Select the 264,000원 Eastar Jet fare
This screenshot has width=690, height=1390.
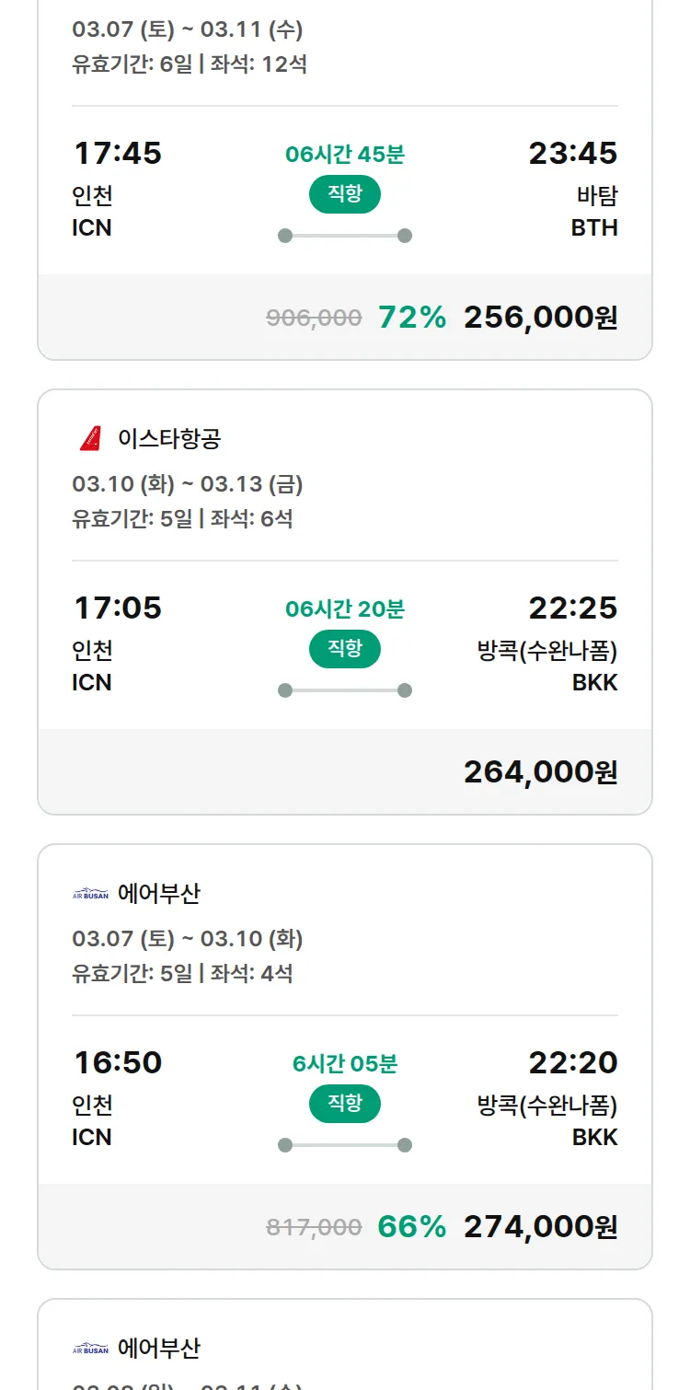coord(540,772)
